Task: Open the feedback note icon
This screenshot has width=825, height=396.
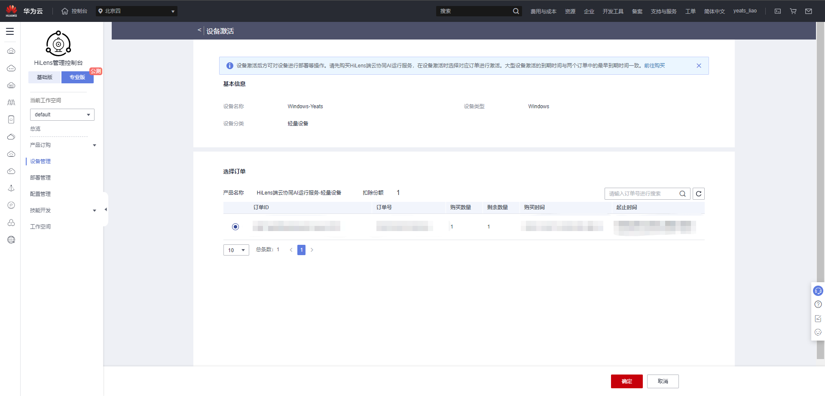Action: (x=818, y=319)
